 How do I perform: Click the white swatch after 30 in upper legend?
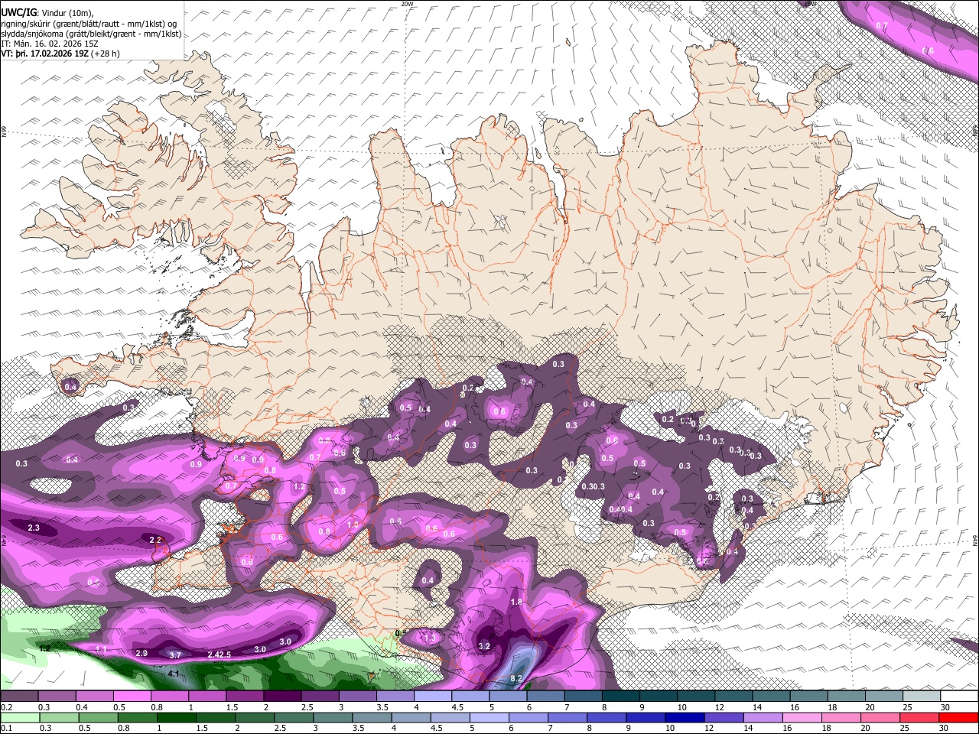pyautogui.click(x=958, y=697)
